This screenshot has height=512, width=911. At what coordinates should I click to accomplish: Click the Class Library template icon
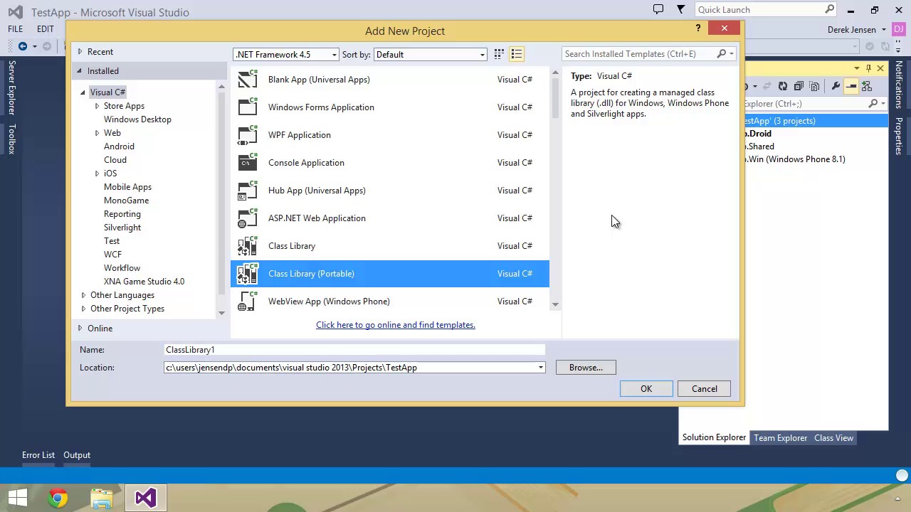click(x=247, y=245)
